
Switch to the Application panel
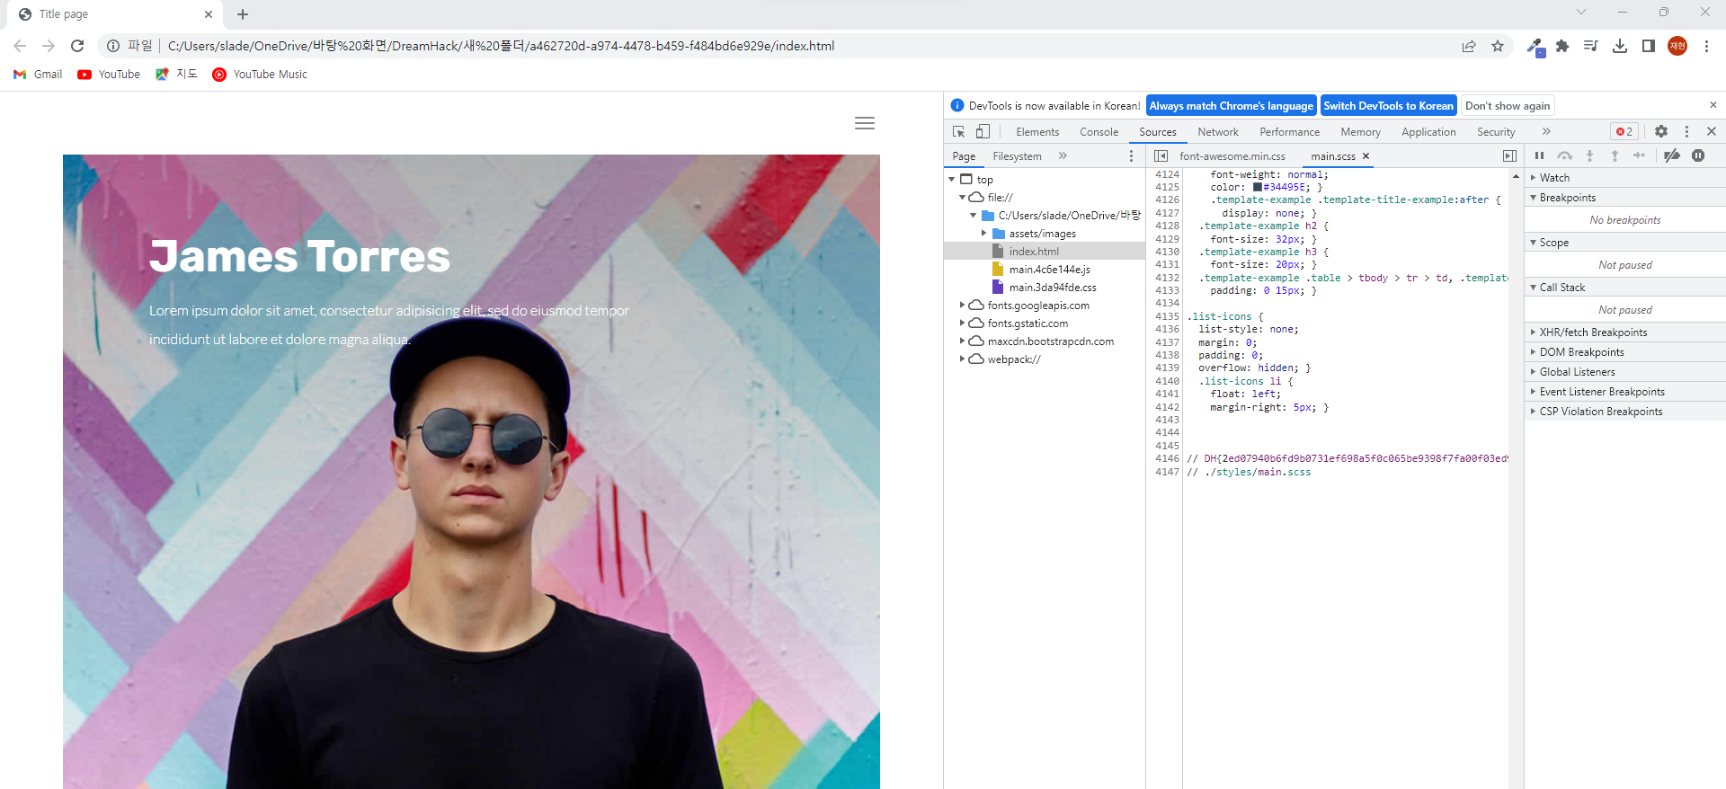pyautogui.click(x=1428, y=131)
